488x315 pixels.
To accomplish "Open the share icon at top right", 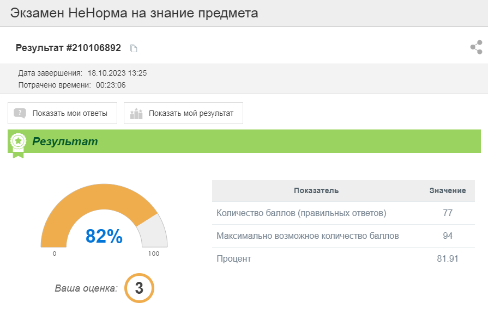I will click(476, 47).
